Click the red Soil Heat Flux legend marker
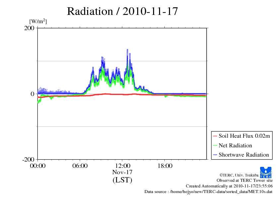 (215, 136)
